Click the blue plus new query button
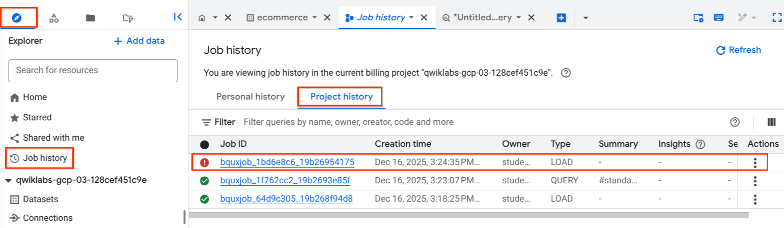784x228 pixels. coord(562,18)
